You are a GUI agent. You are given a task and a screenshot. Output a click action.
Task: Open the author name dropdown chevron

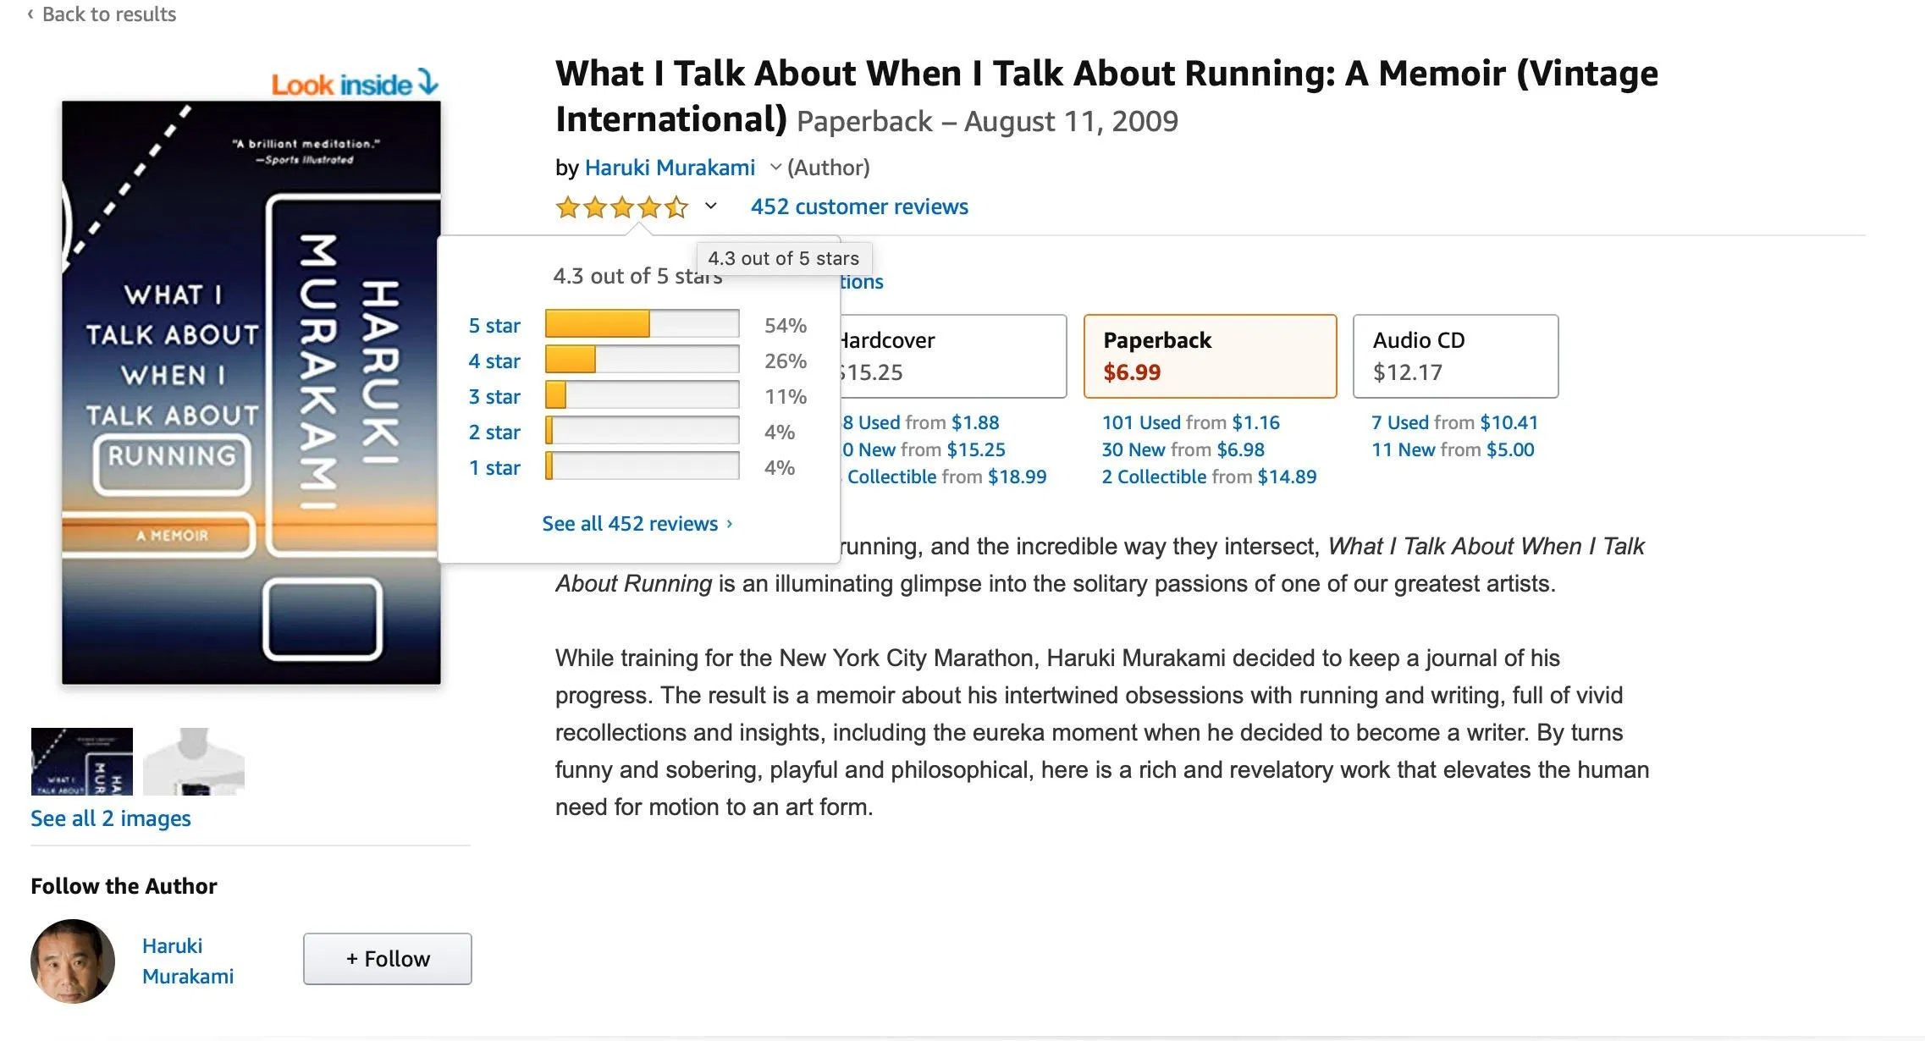point(775,168)
